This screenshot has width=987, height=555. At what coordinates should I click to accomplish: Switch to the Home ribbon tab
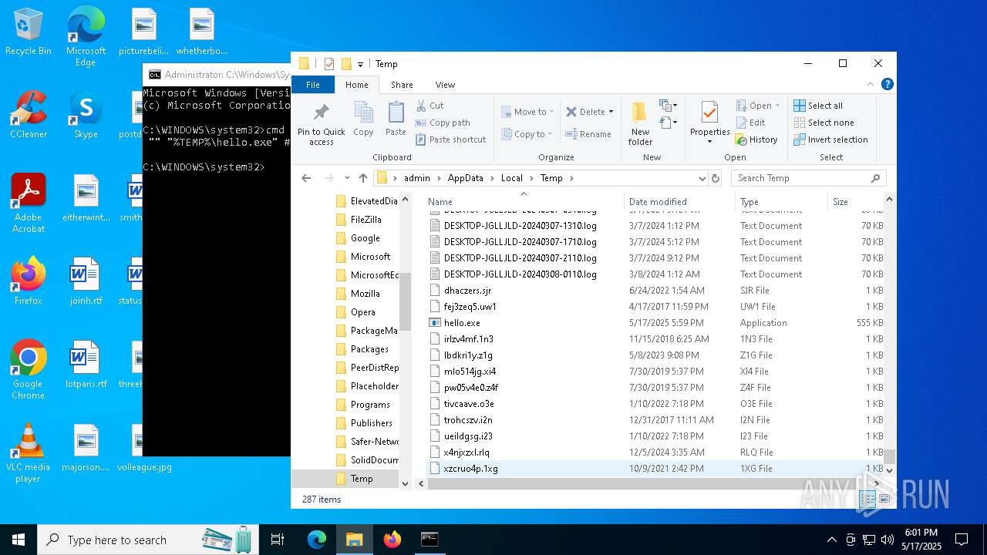[356, 85]
